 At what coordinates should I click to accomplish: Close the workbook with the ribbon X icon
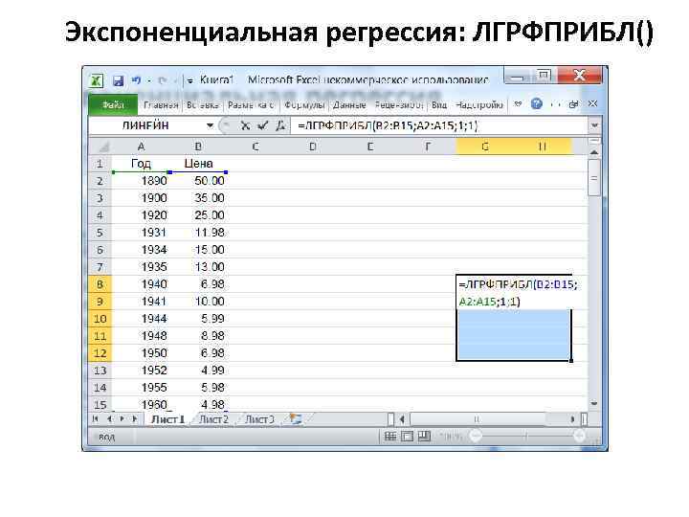tap(592, 103)
